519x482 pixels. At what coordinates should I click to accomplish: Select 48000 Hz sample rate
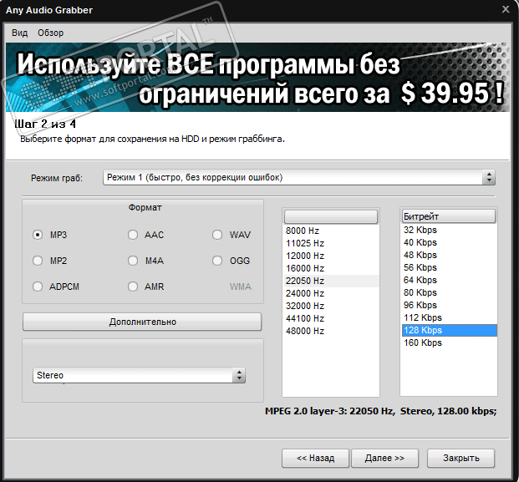click(331, 331)
